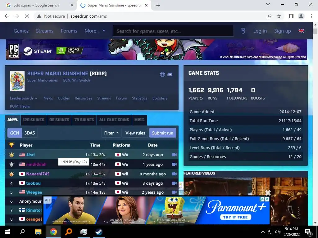
Task: Switch to odd squad Google Search tab
Action: pos(36,5)
